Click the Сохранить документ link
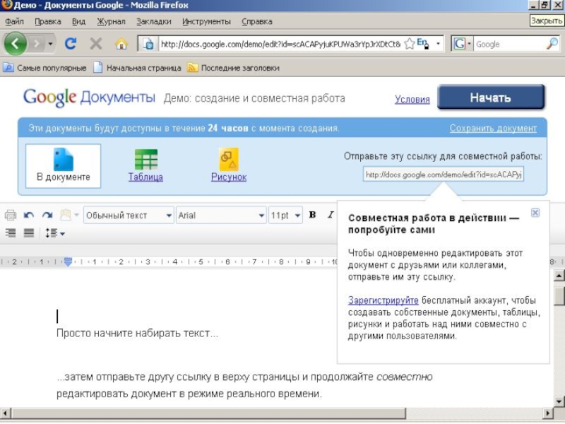 (493, 129)
